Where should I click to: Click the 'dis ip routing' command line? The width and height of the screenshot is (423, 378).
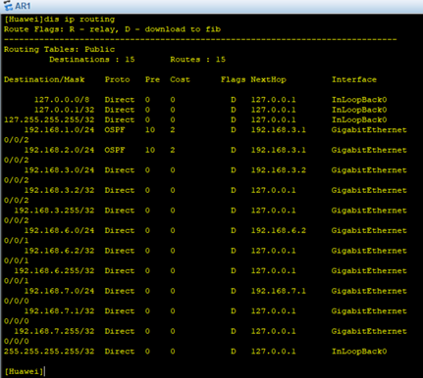click(60, 20)
